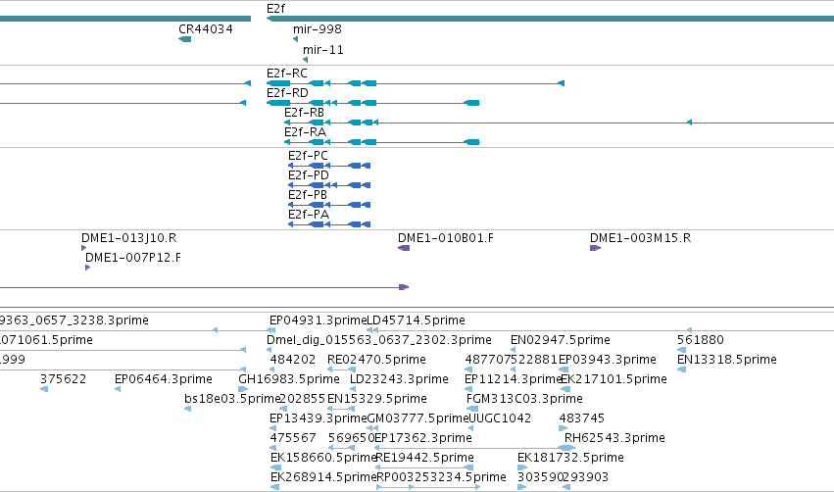Screen dimensions: 834x492
Task: Click GM03777.5prime EST label
Action: [x=417, y=419]
